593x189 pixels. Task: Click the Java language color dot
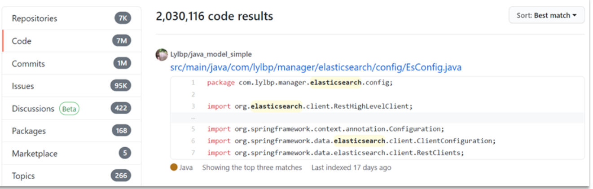(x=174, y=167)
